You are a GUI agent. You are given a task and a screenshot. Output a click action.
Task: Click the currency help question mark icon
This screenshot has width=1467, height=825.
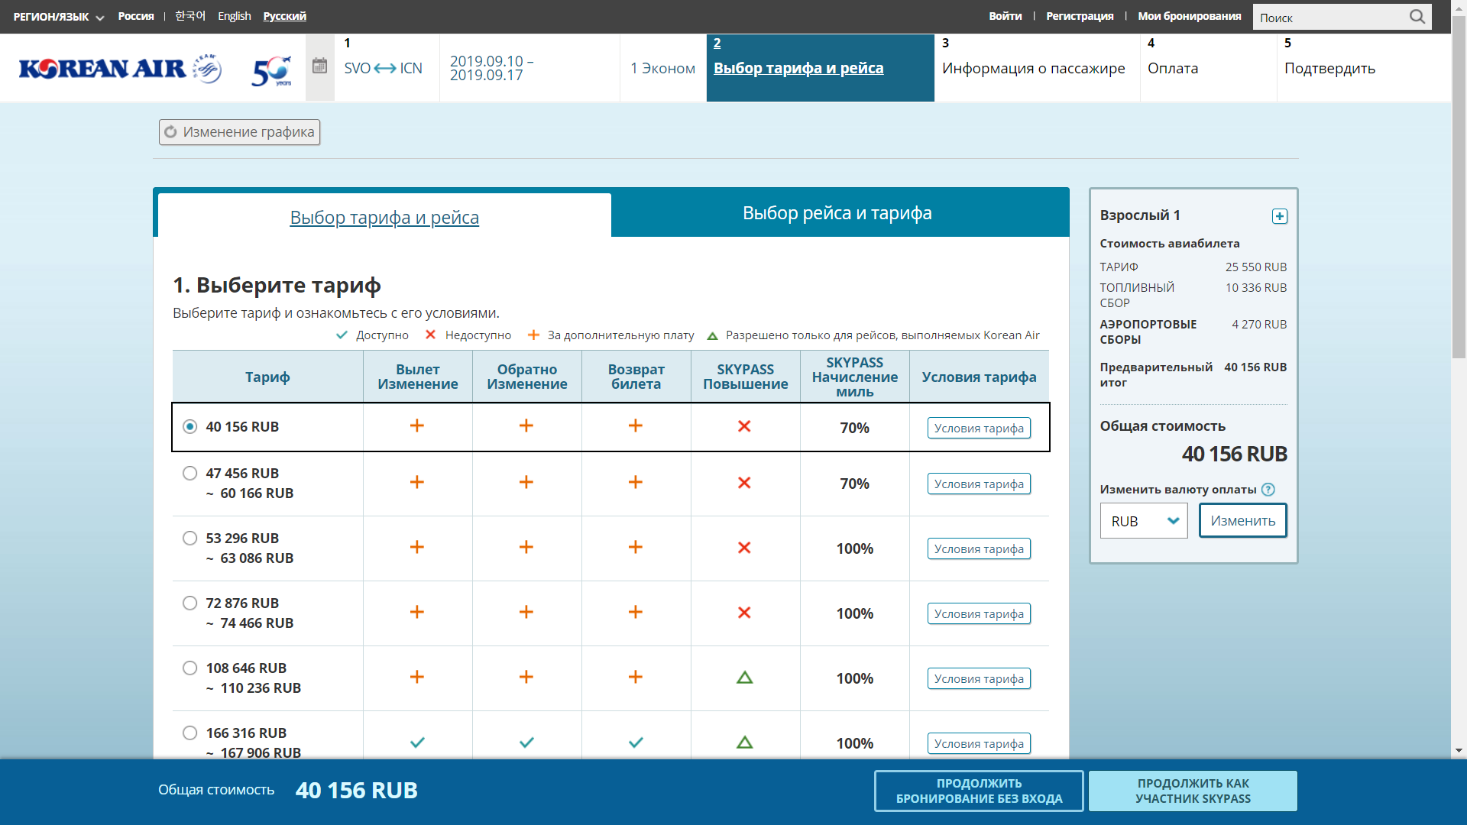click(1268, 490)
